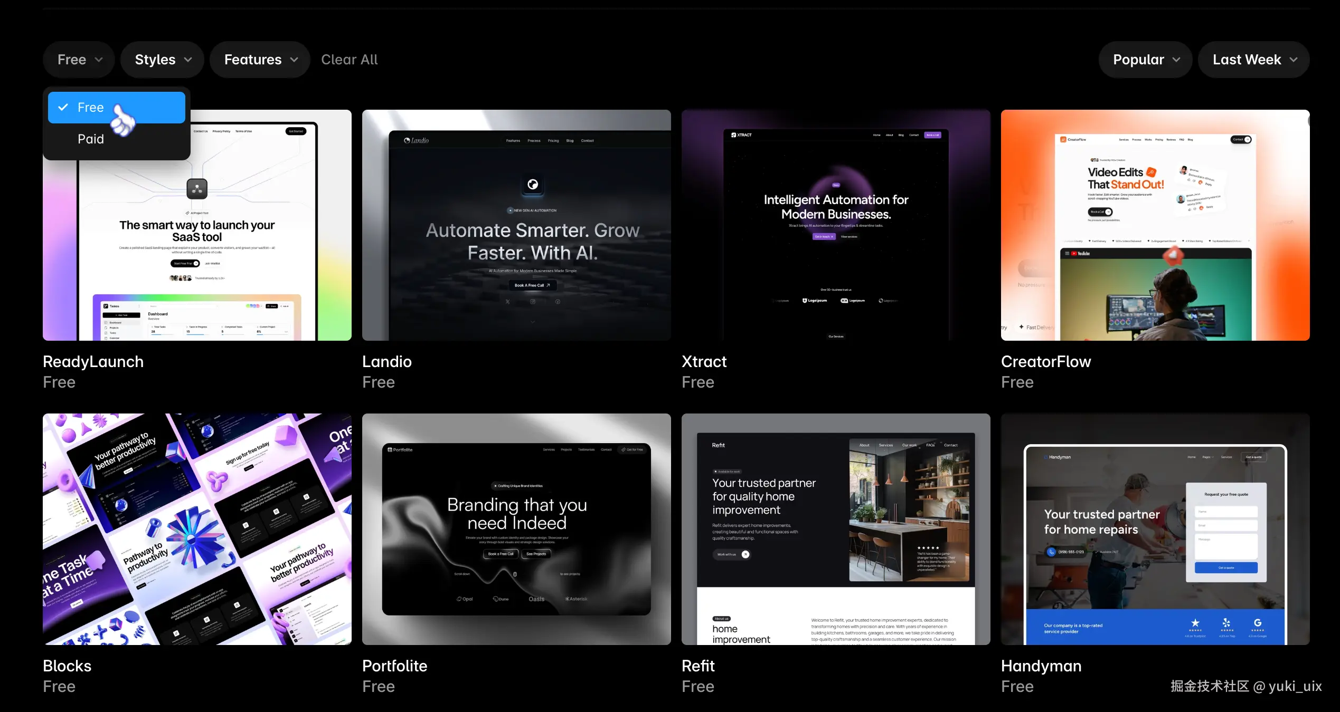Click the ReadyLaunch title link

(x=93, y=362)
